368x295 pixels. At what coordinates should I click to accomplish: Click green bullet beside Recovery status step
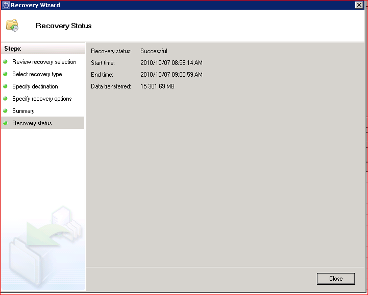tap(6, 123)
